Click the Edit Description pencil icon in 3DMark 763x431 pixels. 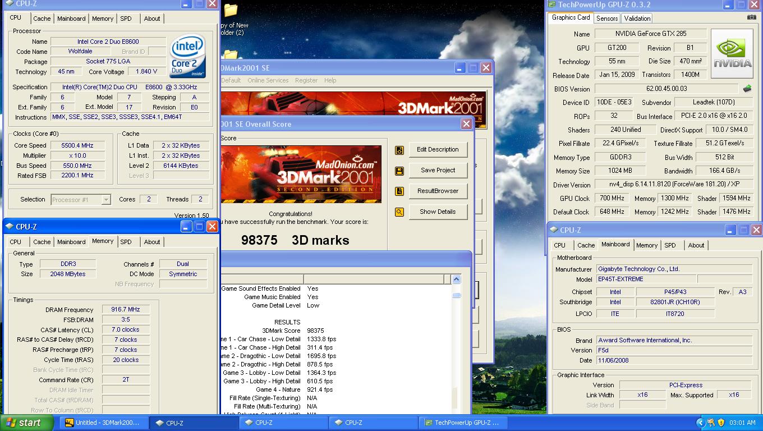tap(399, 150)
